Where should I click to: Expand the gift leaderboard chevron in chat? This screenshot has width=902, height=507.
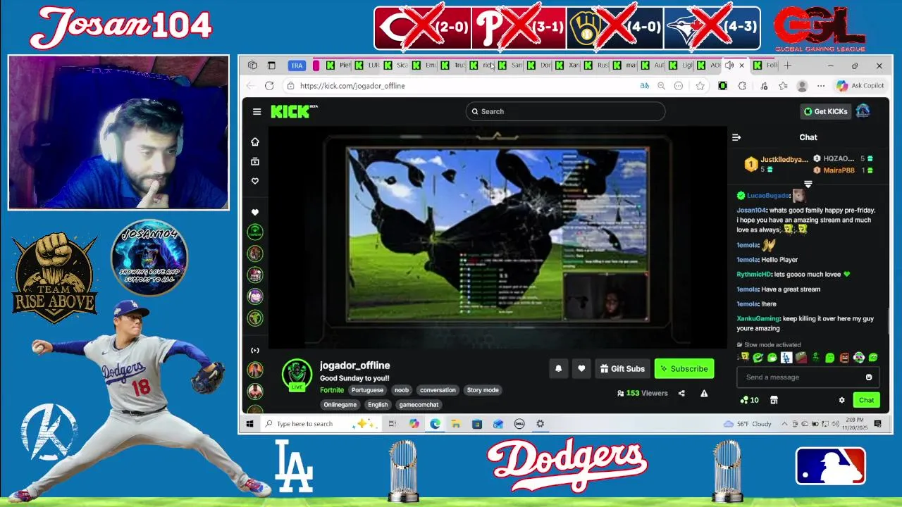click(808, 184)
